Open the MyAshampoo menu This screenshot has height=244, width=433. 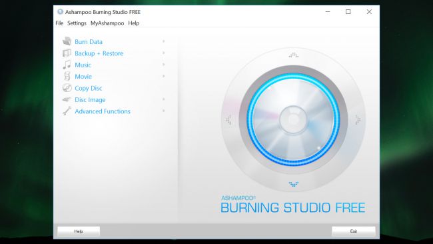click(107, 23)
